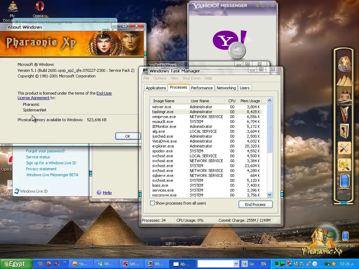Image resolution: width=359 pixels, height=269 pixels.
Task: Open the R tools dock icon
Action: coord(344,165)
